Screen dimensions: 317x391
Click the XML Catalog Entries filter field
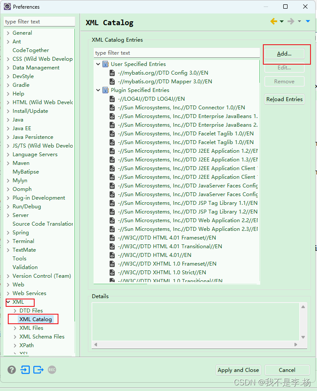point(177,53)
